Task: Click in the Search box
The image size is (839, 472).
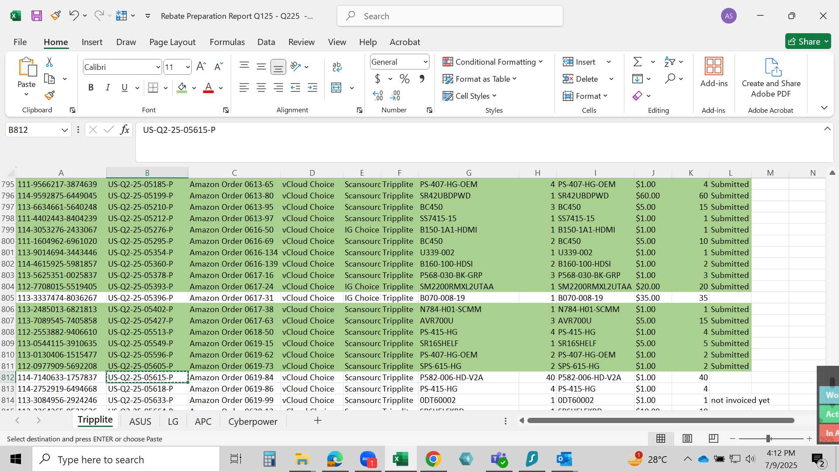Action: tap(450, 16)
